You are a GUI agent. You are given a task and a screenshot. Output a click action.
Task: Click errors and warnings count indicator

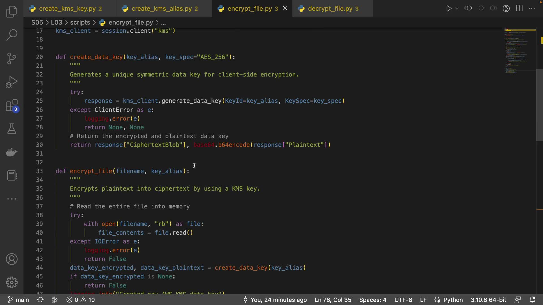point(81,300)
